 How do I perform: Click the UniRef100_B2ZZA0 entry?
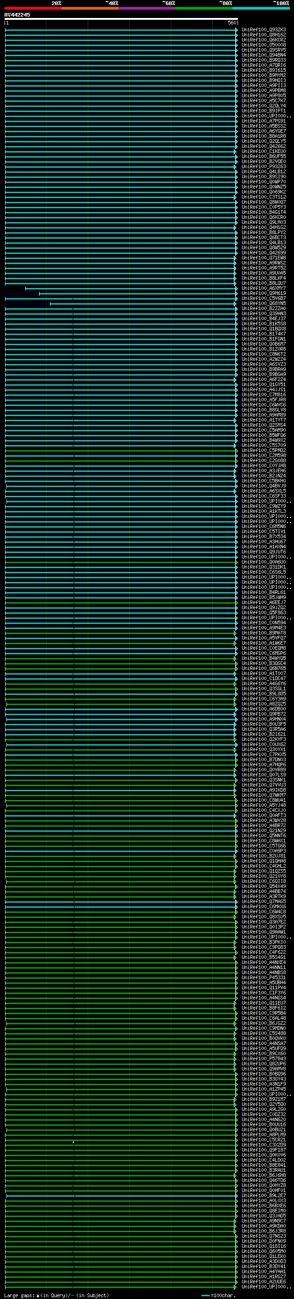(264, 309)
